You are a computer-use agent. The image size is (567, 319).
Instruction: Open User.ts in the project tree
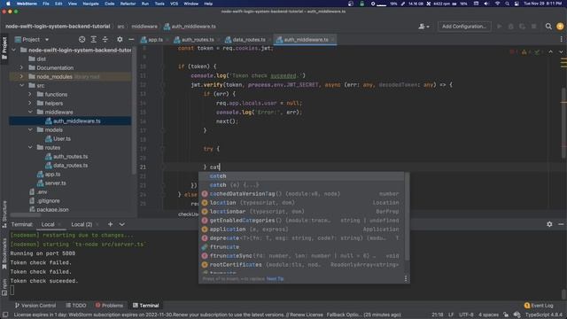point(62,139)
